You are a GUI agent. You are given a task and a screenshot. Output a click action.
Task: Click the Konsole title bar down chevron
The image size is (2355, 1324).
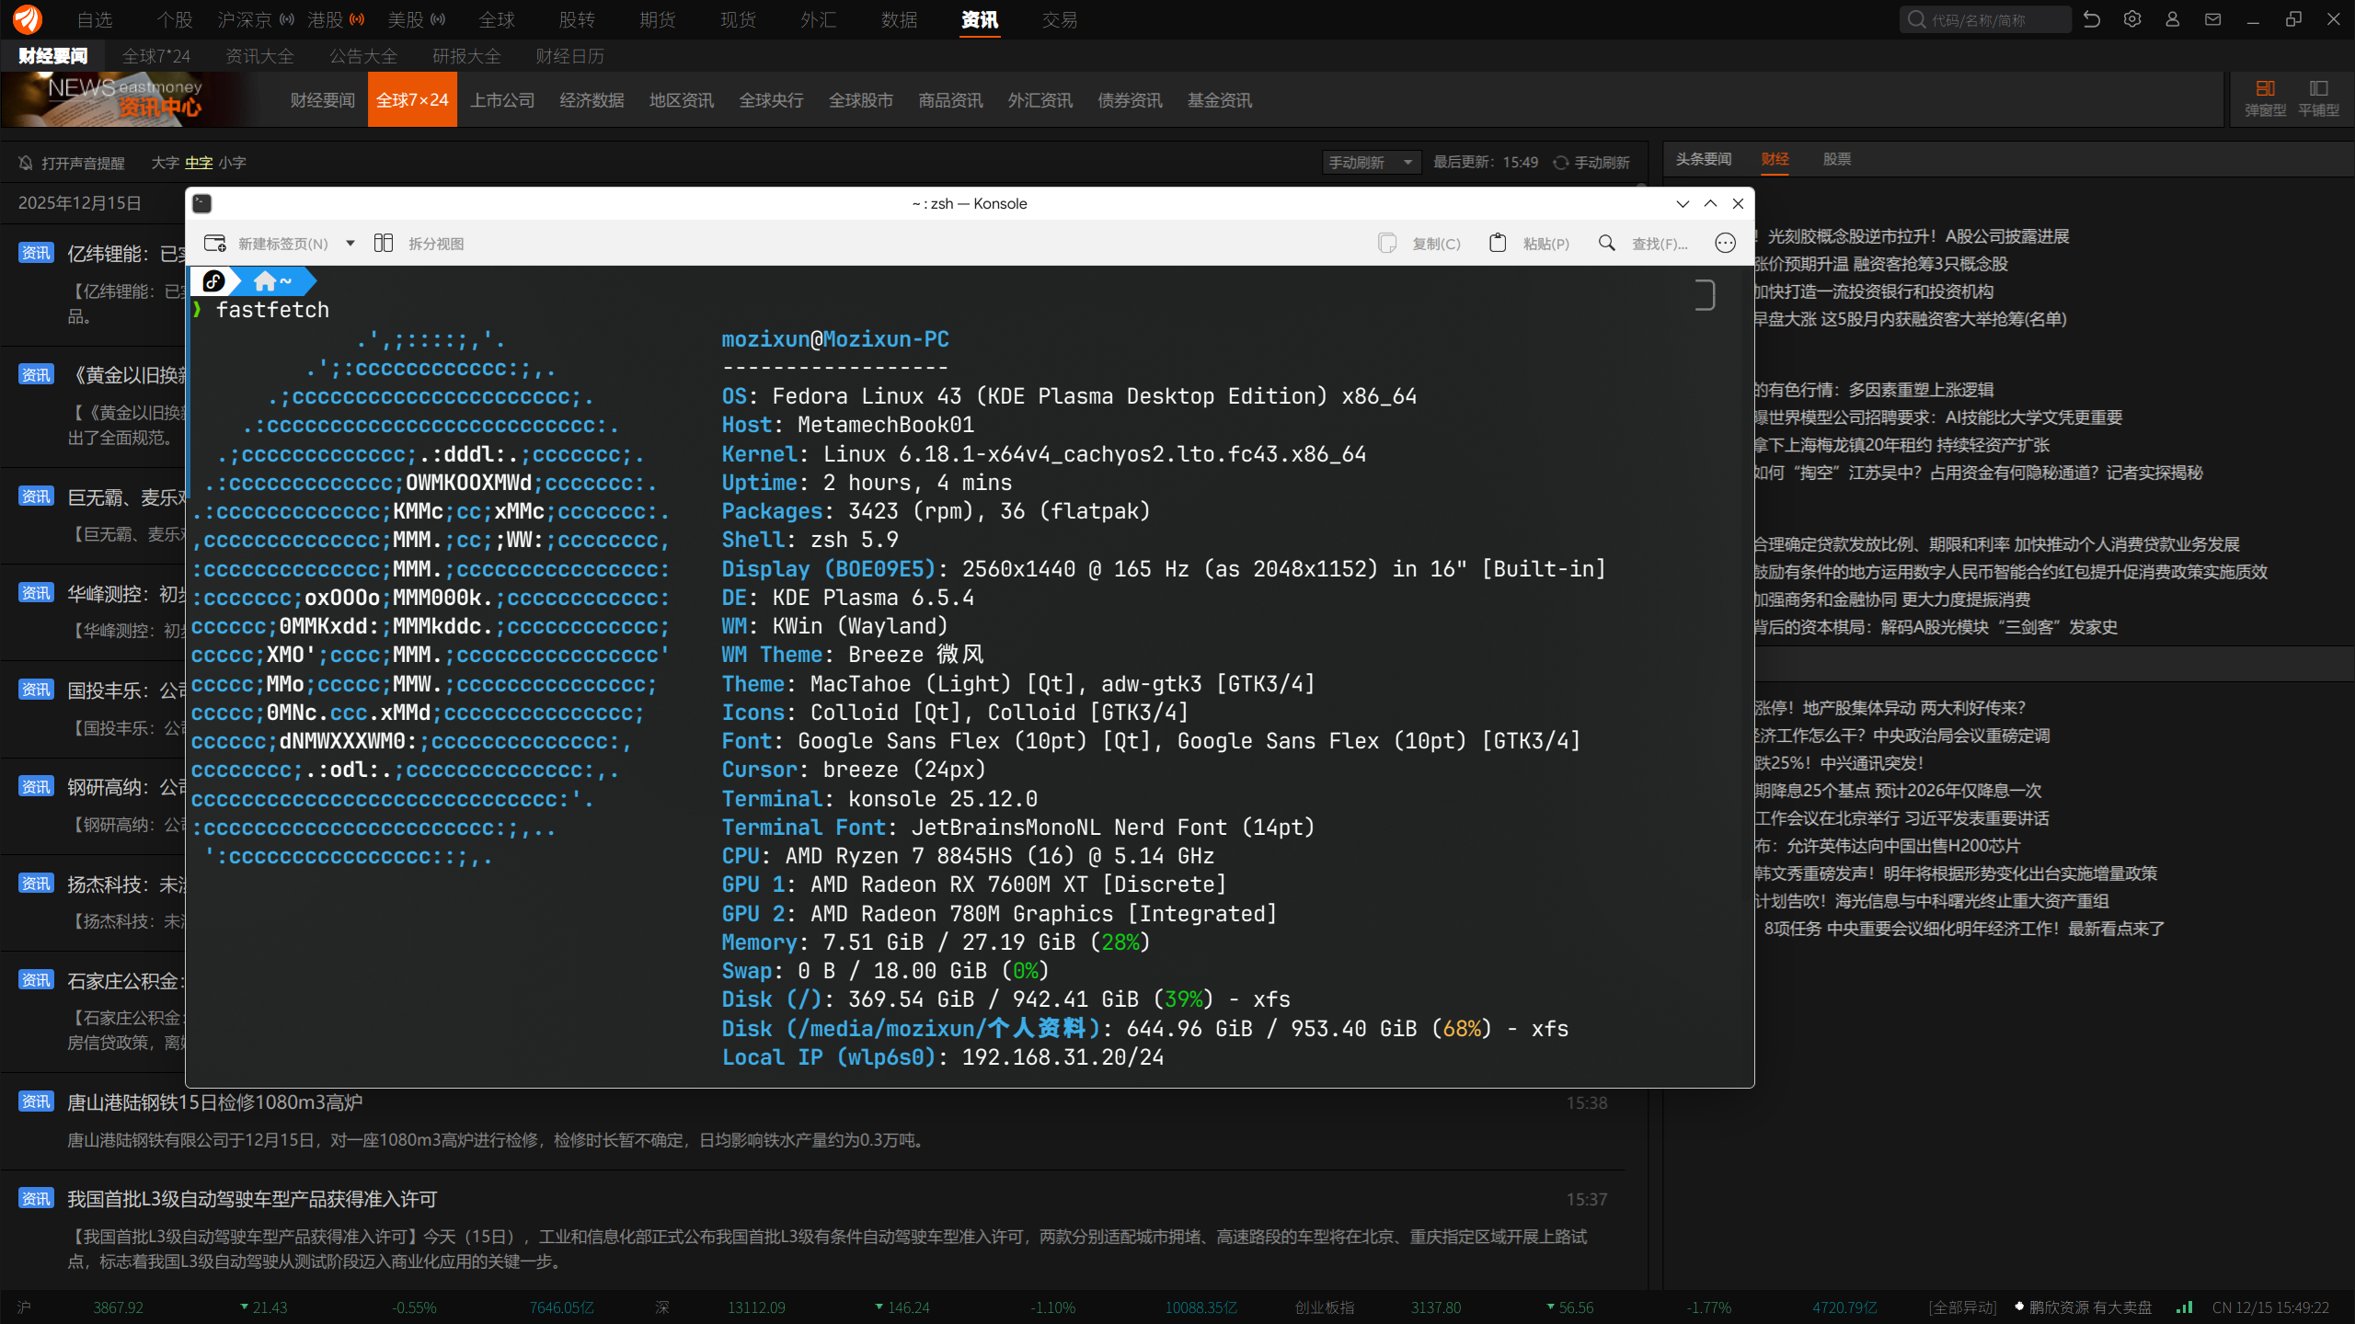1683,204
